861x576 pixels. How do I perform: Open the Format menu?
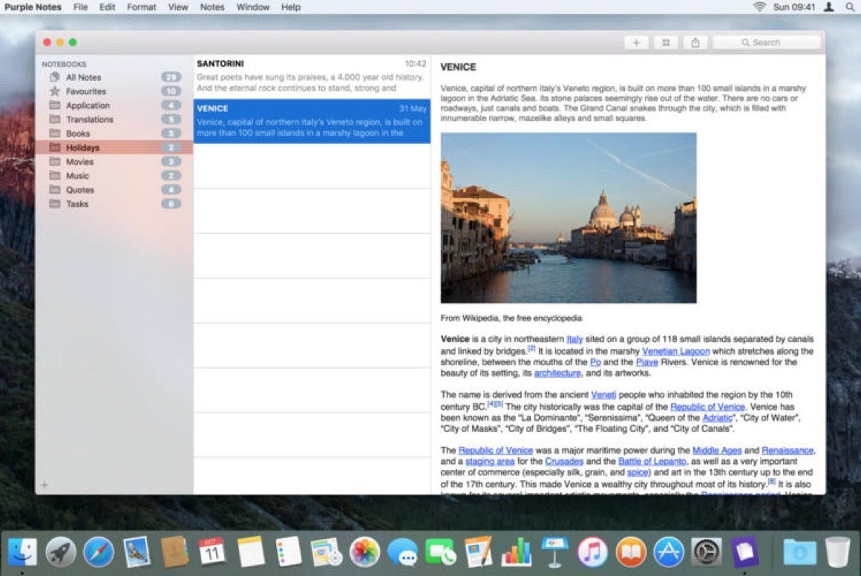tap(142, 7)
